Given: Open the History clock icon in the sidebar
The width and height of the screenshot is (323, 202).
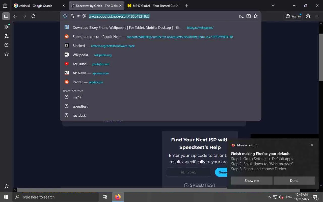Looking at the screenshot, I should tap(7, 45).
